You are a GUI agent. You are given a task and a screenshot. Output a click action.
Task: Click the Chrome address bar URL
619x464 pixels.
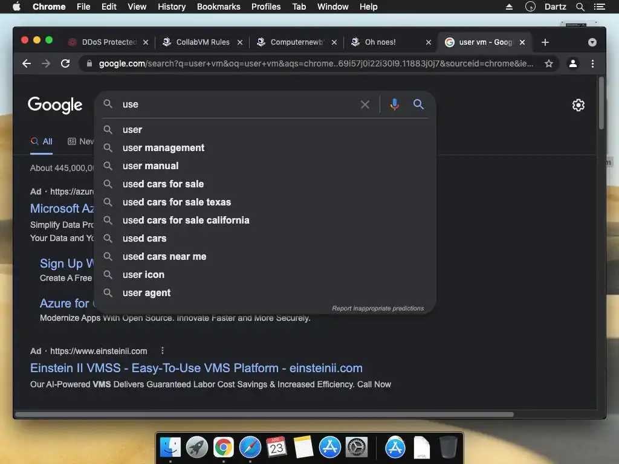[x=316, y=63]
